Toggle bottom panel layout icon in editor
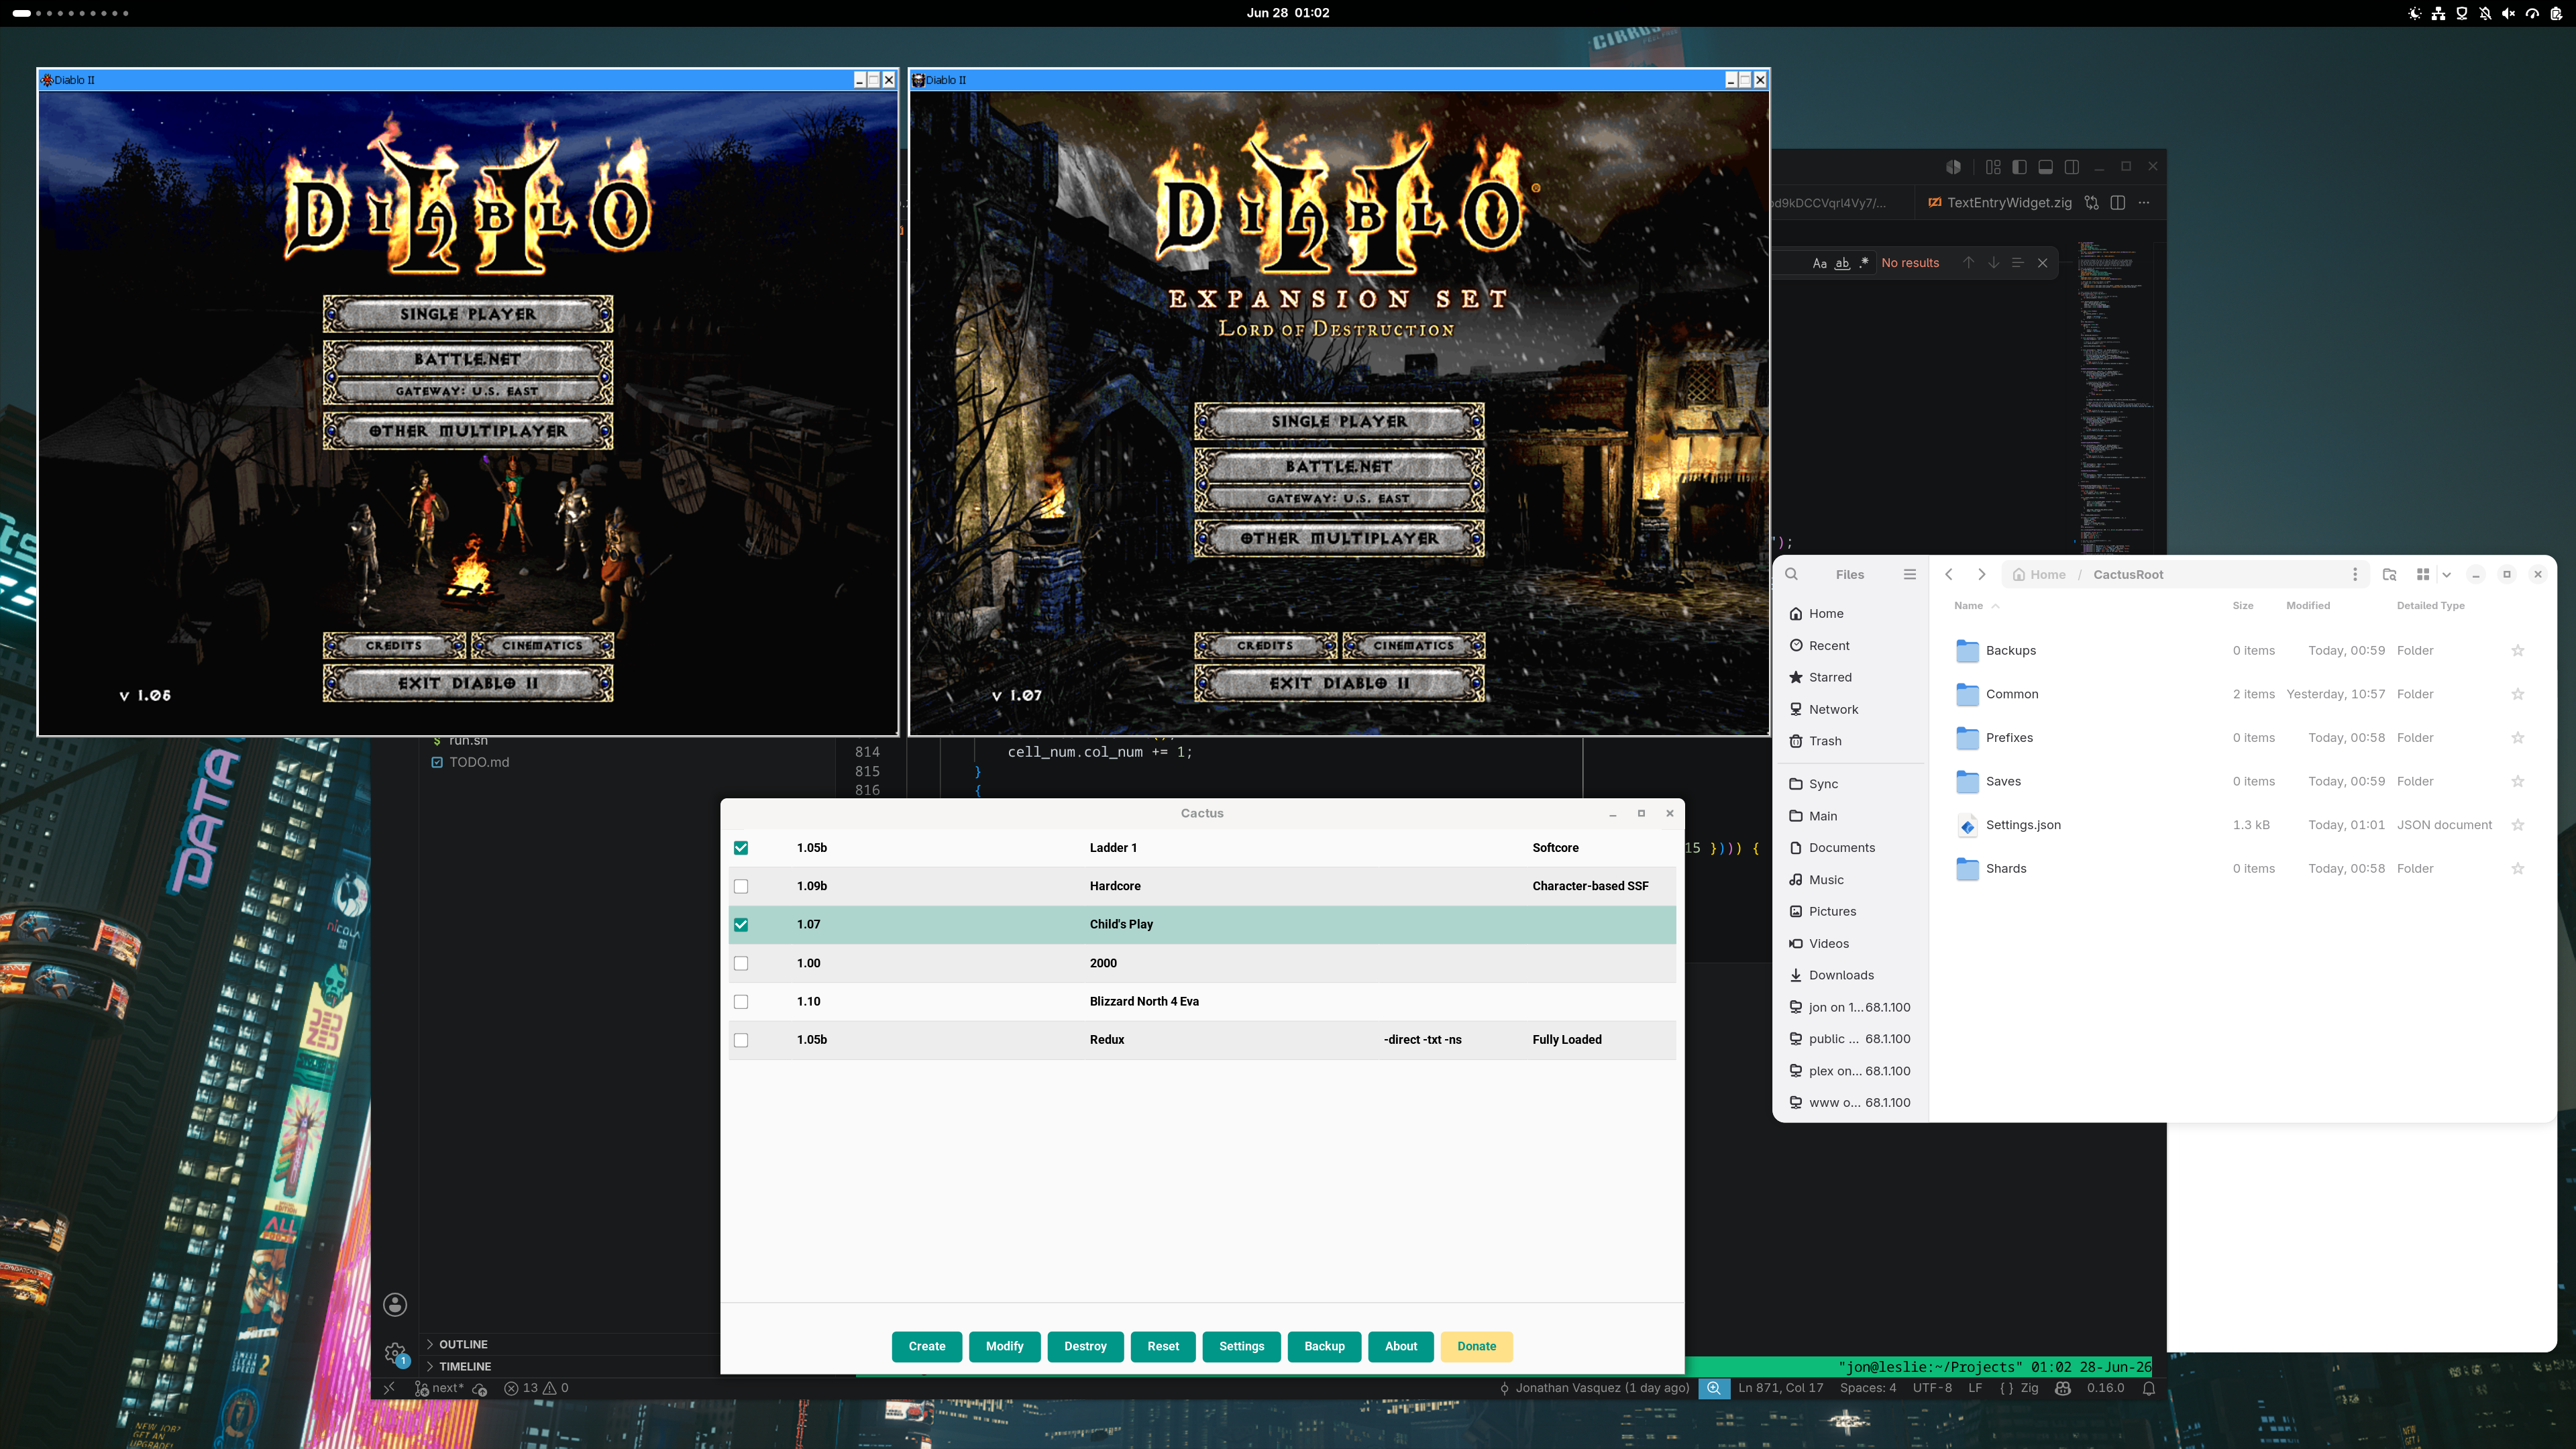This screenshot has height=1449, width=2576. pyautogui.click(x=2046, y=167)
